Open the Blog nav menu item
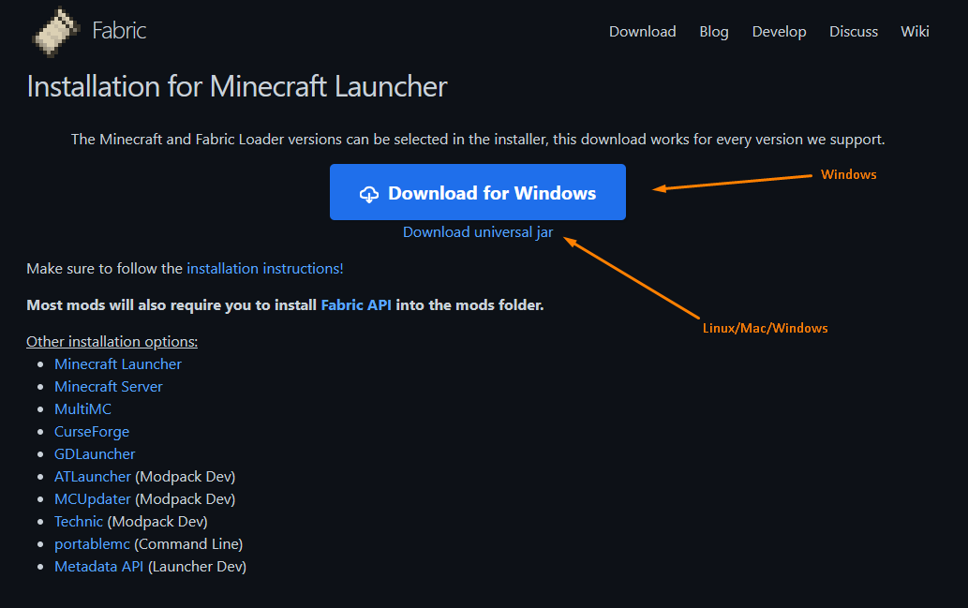The height and width of the screenshot is (608, 968). coord(714,32)
